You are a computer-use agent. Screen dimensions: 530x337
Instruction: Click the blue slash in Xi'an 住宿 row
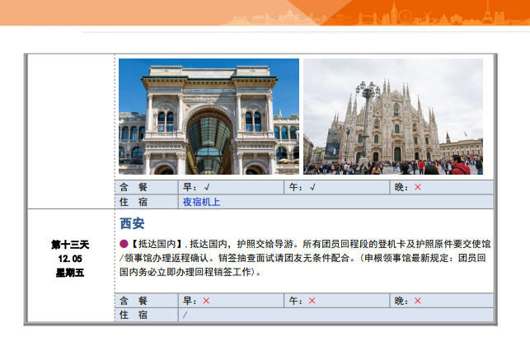(185, 315)
